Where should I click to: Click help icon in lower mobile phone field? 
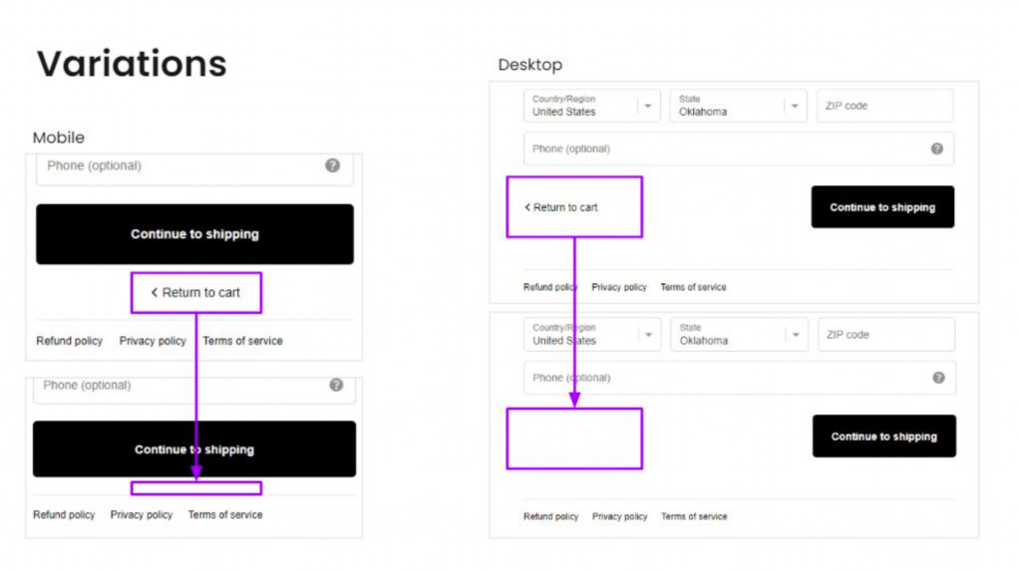coord(336,385)
